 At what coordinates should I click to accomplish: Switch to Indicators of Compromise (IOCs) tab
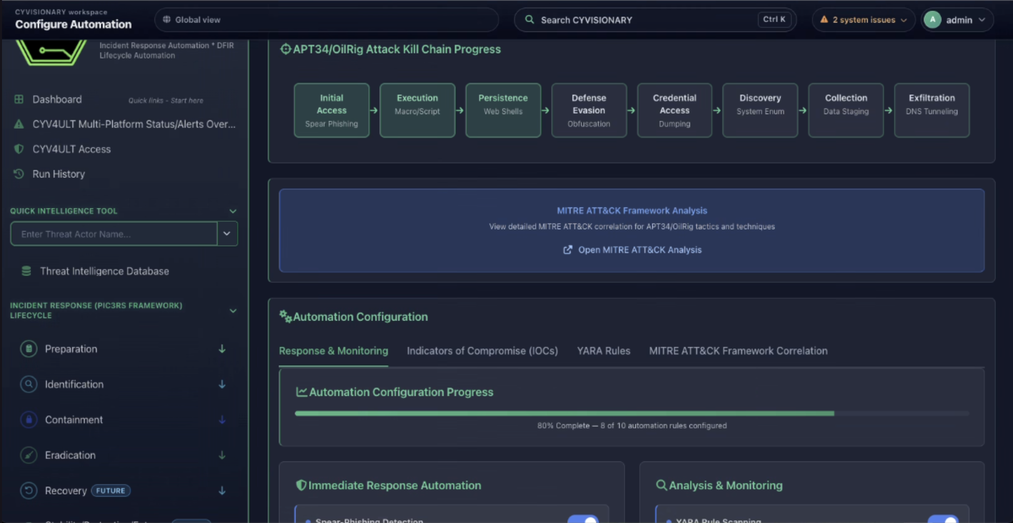(x=482, y=351)
